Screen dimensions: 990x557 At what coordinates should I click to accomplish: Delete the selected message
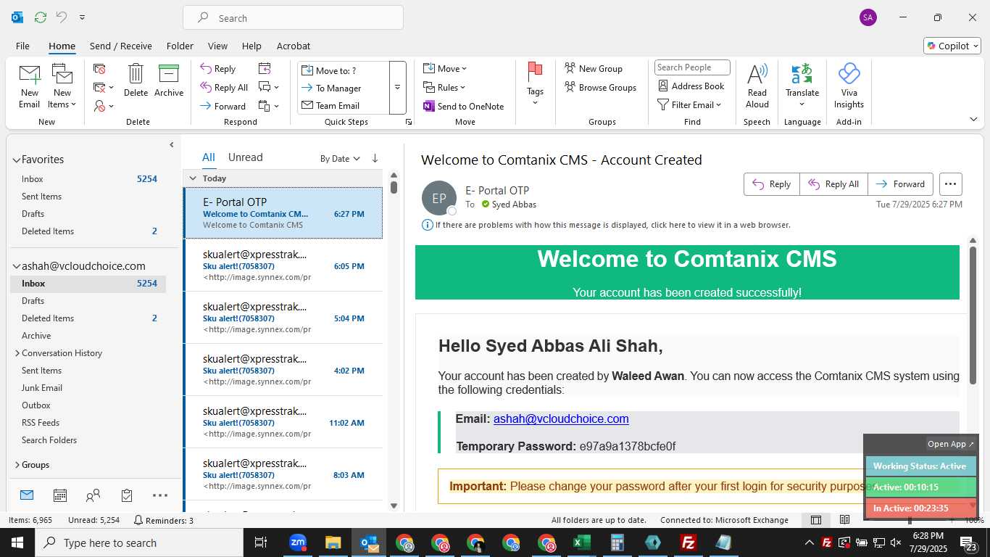[136, 80]
